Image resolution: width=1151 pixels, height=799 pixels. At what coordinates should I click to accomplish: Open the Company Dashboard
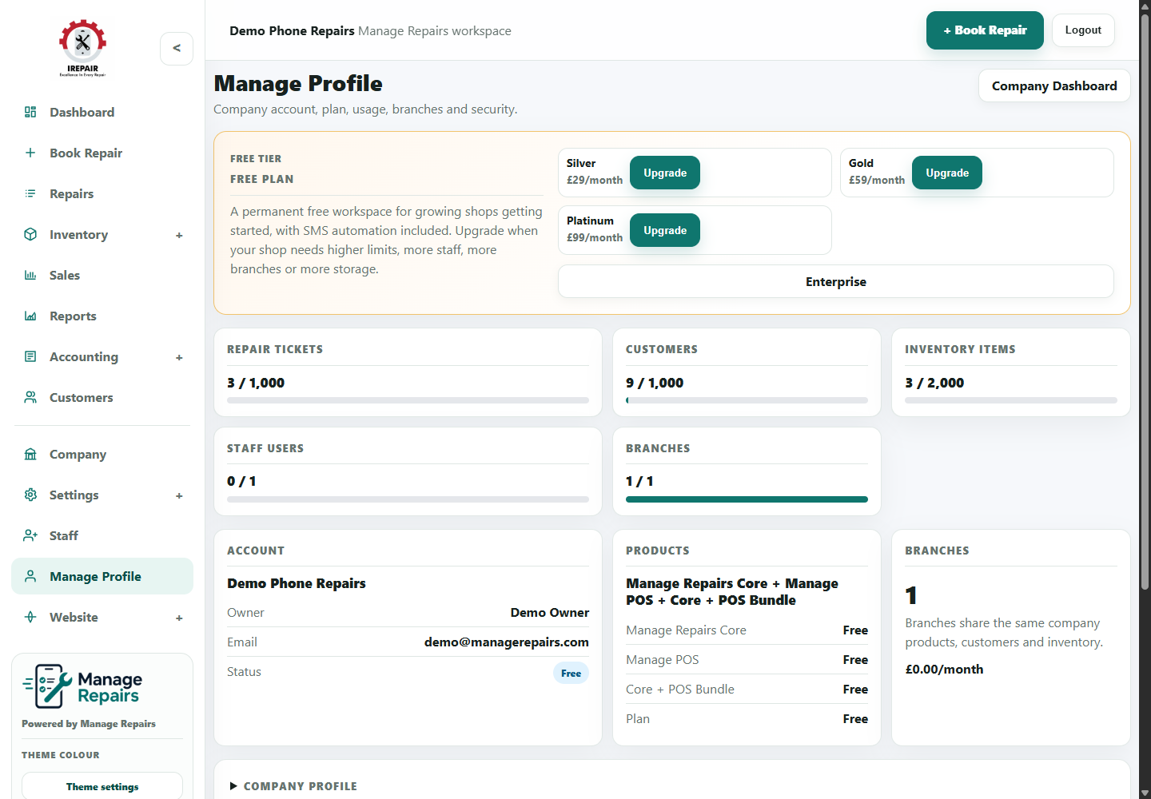[1054, 85]
